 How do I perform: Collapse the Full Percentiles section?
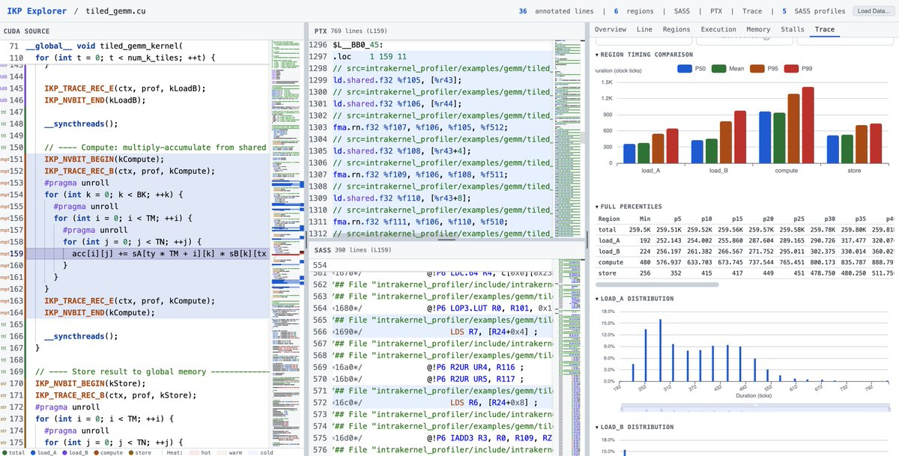coord(629,206)
